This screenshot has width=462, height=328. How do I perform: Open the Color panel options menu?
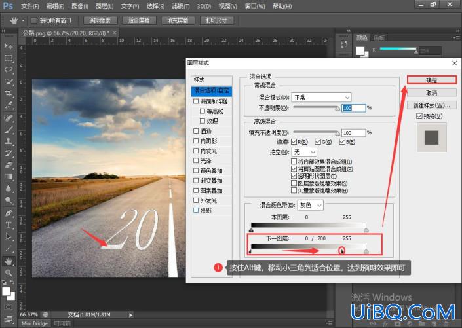coord(456,37)
